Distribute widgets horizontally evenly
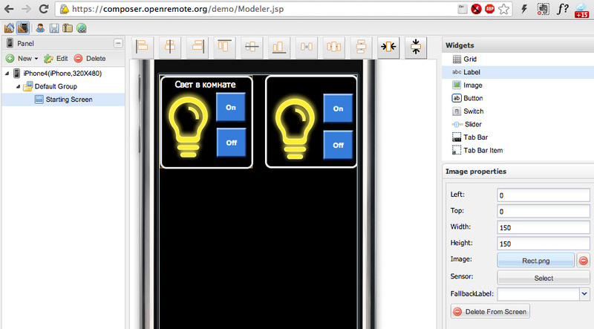The height and width of the screenshot is (329, 594). click(x=333, y=47)
